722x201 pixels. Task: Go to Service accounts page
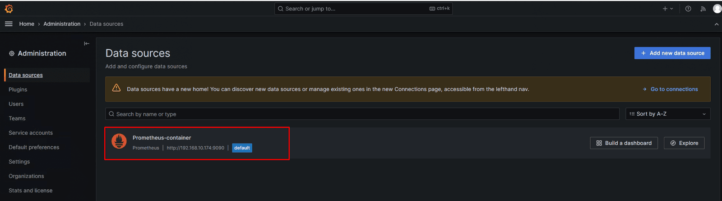coord(31,133)
